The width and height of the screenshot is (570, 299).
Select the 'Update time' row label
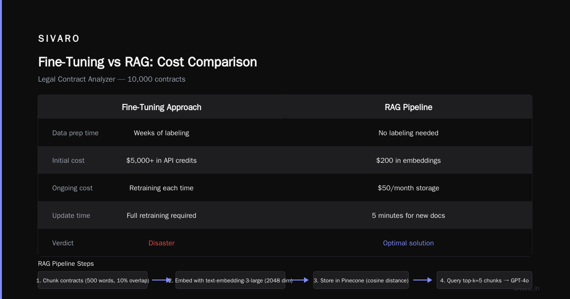[71, 215]
